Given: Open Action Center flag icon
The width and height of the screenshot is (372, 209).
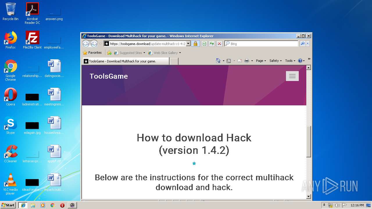Looking at the screenshot, I should [344, 205].
